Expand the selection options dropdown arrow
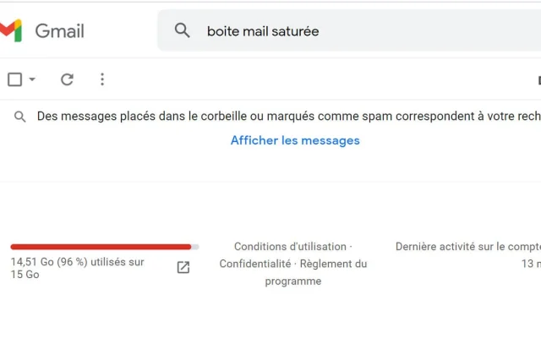This screenshot has height=355, width=541. (32, 79)
